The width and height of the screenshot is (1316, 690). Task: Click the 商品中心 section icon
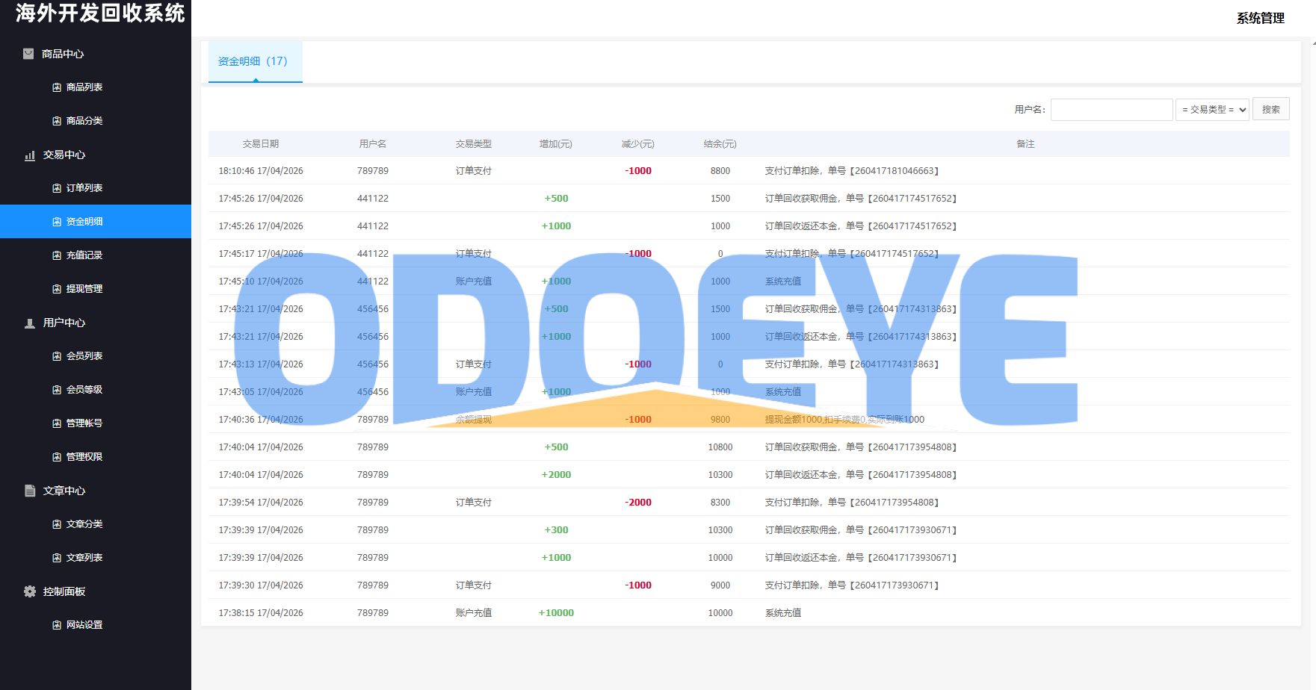(28, 54)
